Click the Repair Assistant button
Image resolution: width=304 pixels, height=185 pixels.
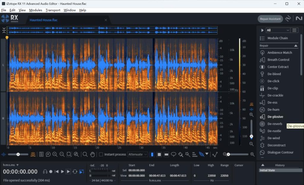[x=271, y=19]
